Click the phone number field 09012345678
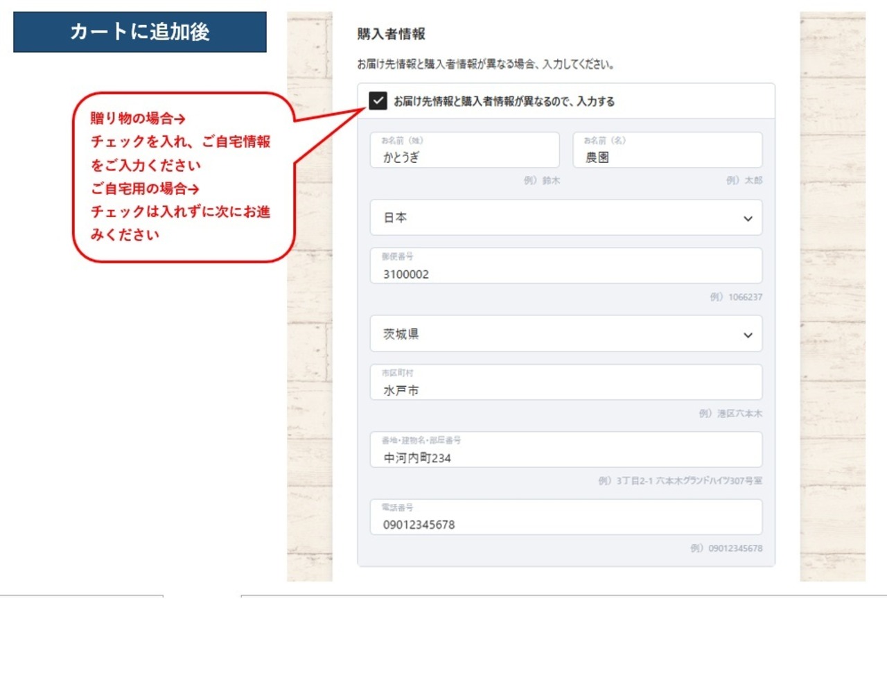The image size is (887, 682). point(566,517)
